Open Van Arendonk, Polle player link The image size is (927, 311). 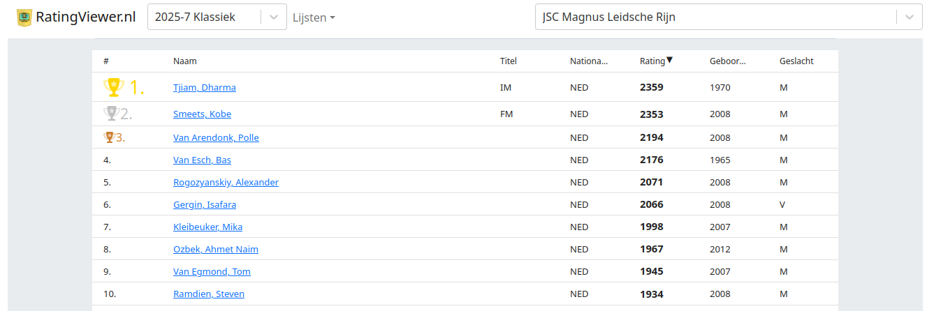(216, 137)
